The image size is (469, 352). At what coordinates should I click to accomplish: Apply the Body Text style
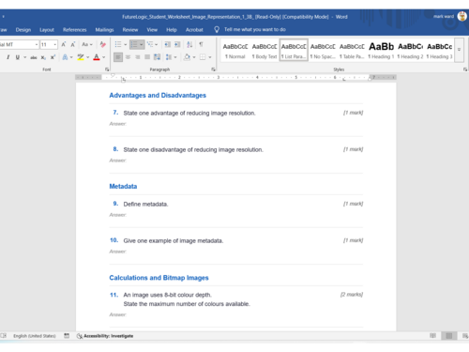[x=265, y=50]
